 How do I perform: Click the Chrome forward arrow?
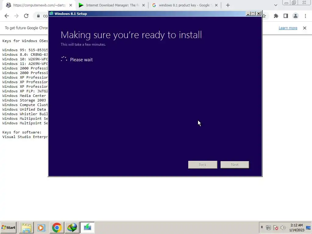point(16,16)
